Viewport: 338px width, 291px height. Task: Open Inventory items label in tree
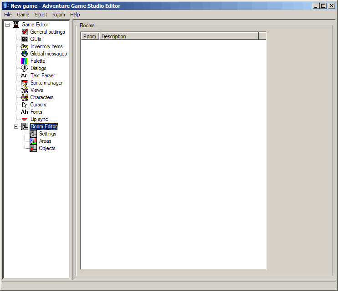[46, 46]
